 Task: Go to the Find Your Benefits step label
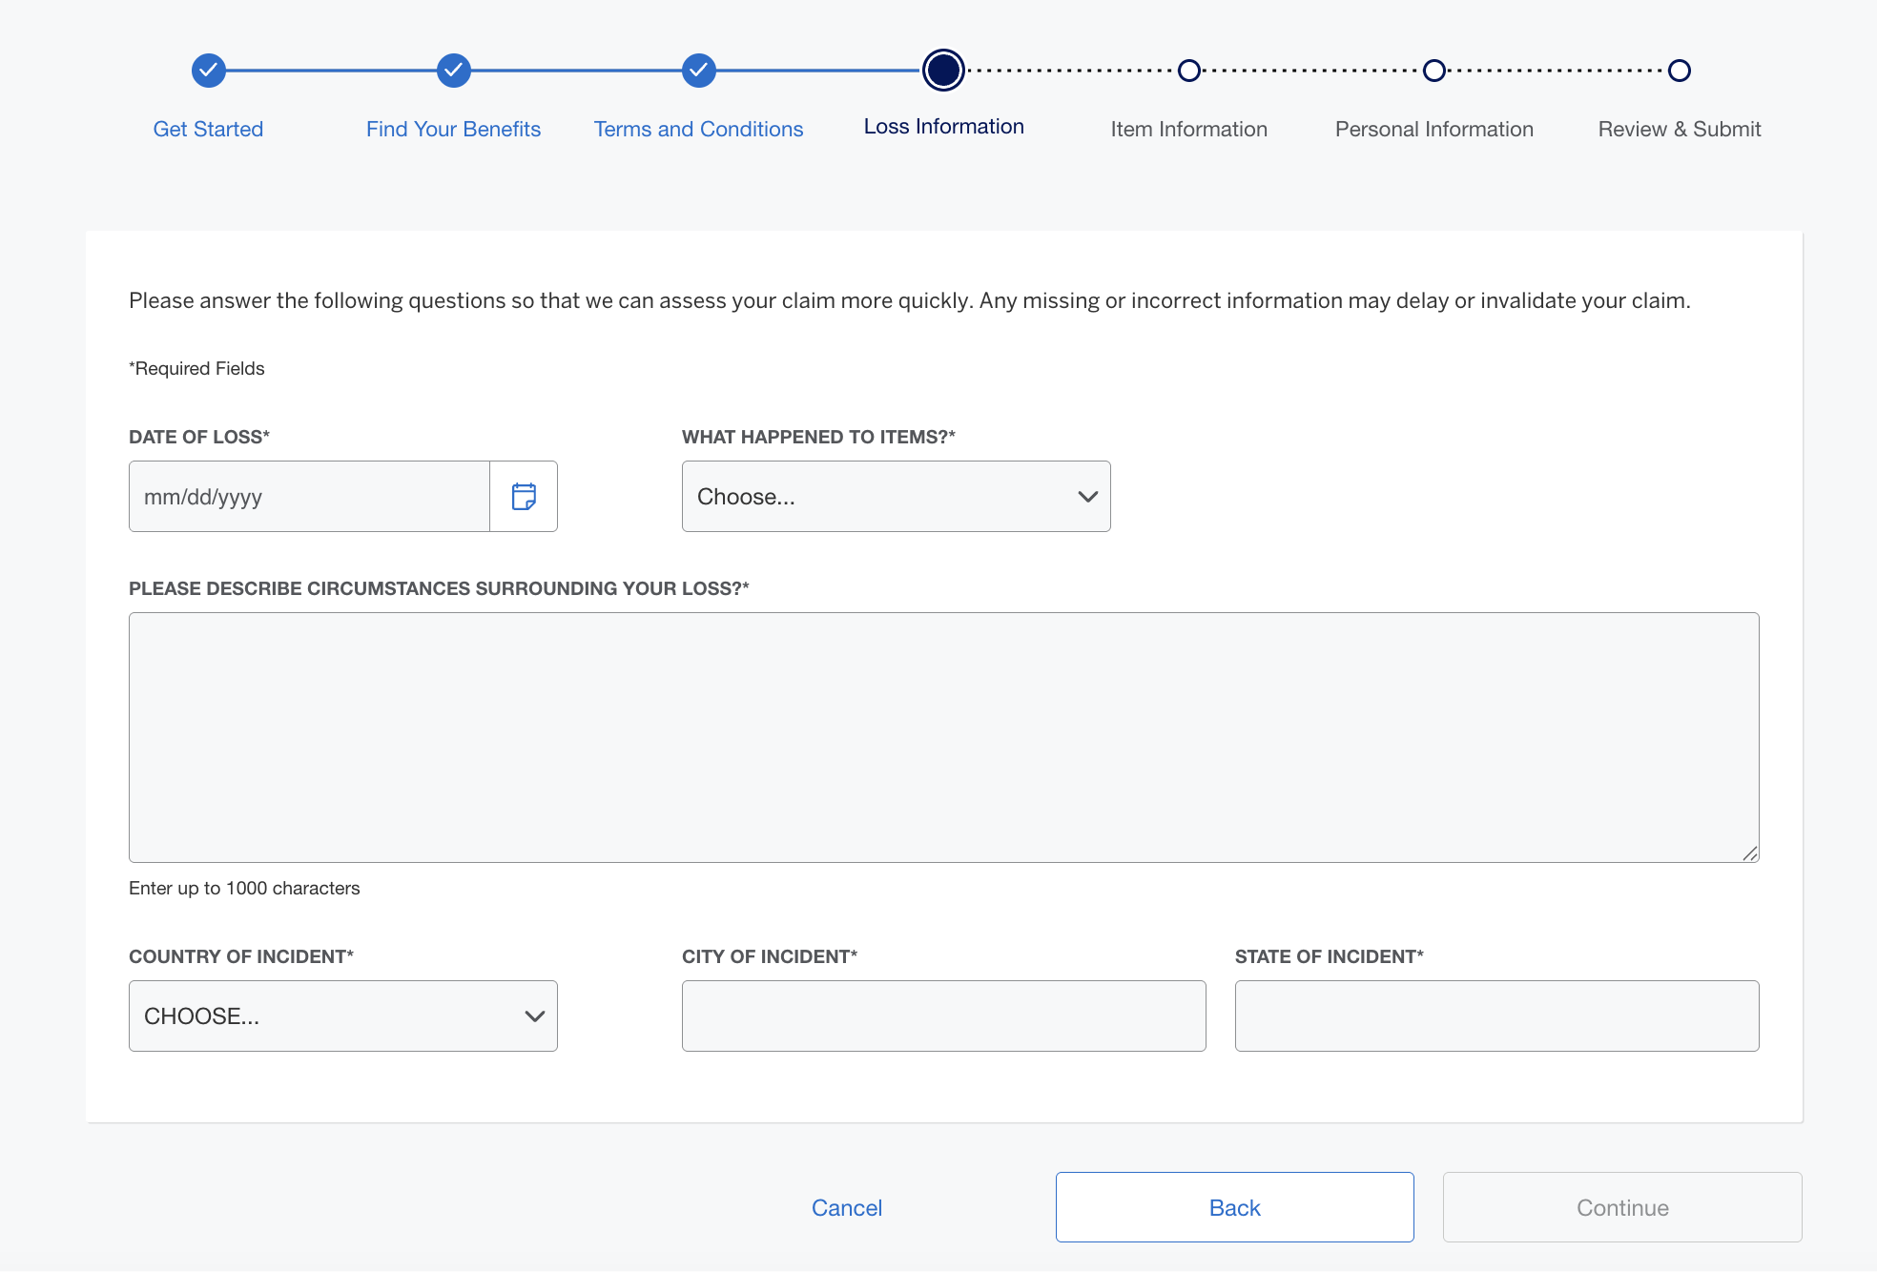[453, 129]
